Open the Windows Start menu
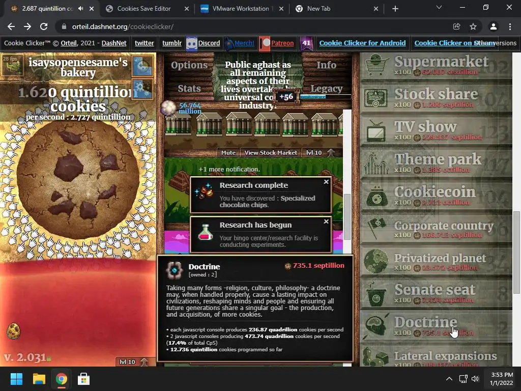 16,379
